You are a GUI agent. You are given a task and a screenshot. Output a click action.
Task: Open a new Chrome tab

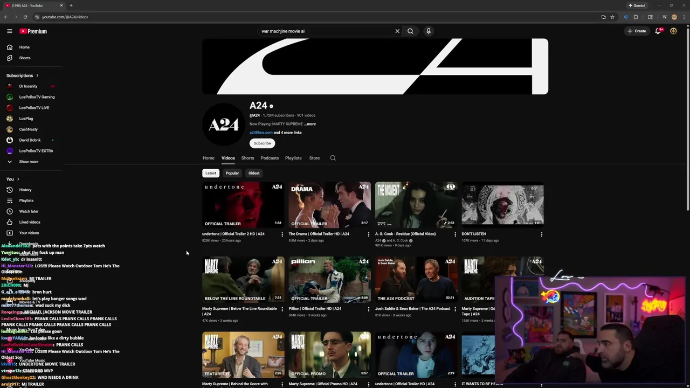(x=71, y=5)
